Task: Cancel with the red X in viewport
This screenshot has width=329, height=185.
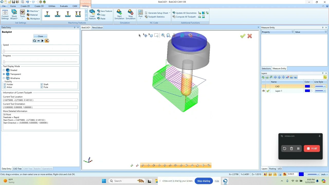Action: pyautogui.click(x=250, y=36)
